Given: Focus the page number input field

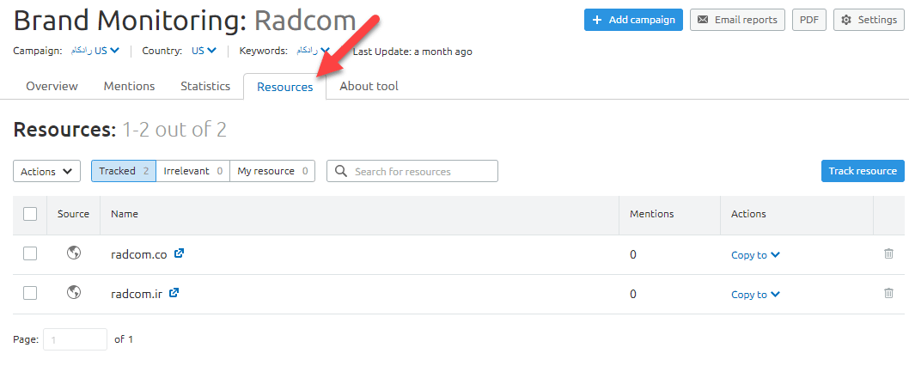Looking at the screenshot, I should tap(76, 339).
